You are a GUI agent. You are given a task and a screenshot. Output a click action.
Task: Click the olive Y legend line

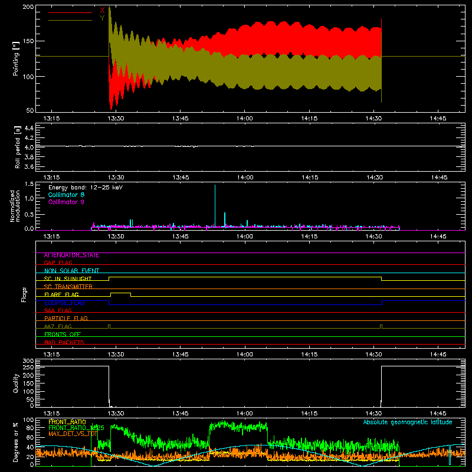pyautogui.click(x=70, y=20)
